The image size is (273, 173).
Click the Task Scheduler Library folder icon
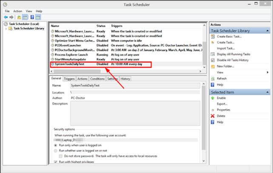(11, 28)
